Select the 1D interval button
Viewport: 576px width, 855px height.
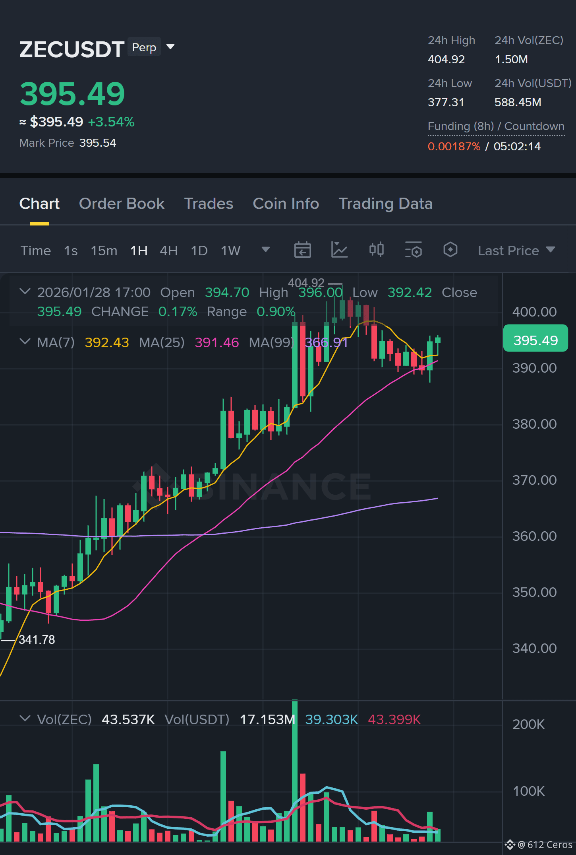[x=199, y=251]
